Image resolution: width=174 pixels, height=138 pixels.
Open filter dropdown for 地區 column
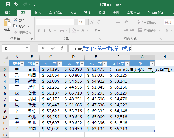[37, 63]
